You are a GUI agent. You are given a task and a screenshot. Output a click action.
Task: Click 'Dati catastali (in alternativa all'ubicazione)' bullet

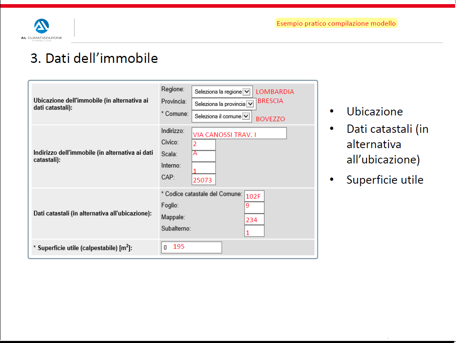click(387, 144)
